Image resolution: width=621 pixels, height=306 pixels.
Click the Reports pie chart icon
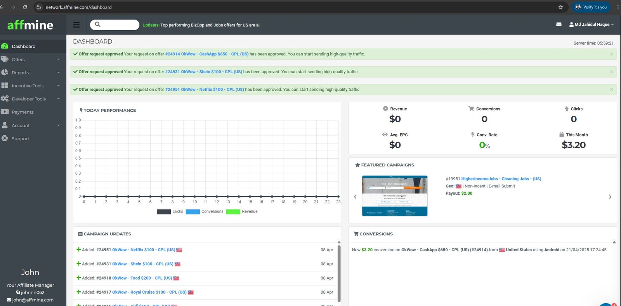(5, 73)
